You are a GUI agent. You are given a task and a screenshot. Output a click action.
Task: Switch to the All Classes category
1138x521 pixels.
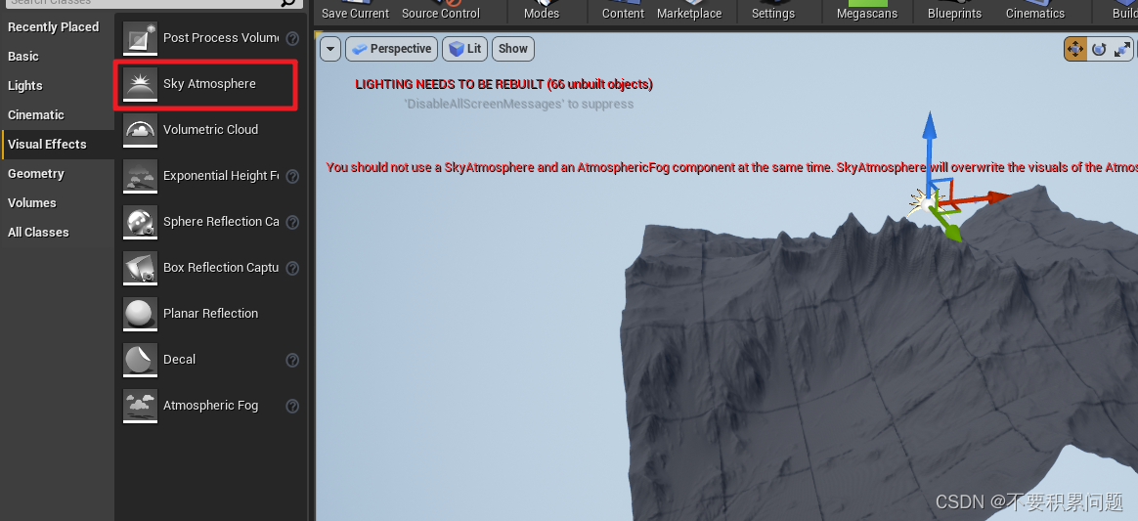38,233
